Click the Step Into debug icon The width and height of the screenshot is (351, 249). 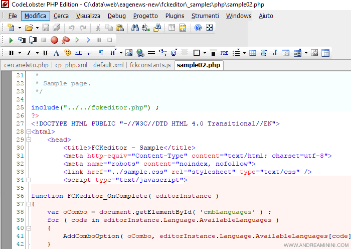[x=22, y=40]
